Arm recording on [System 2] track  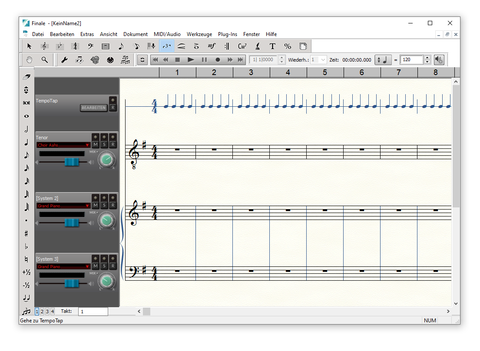tap(113, 205)
